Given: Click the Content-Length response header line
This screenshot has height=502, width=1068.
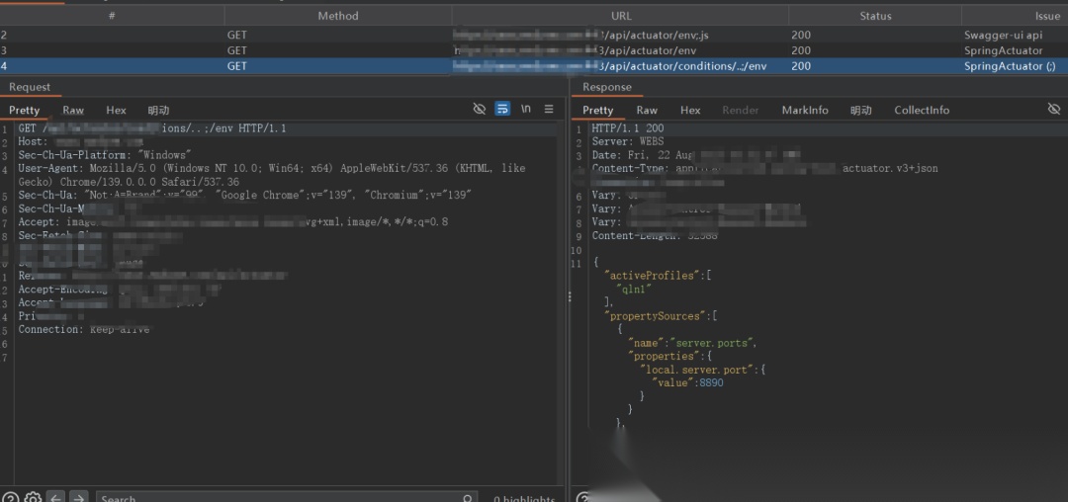Looking at the screenshot, I should pos(655,235).
